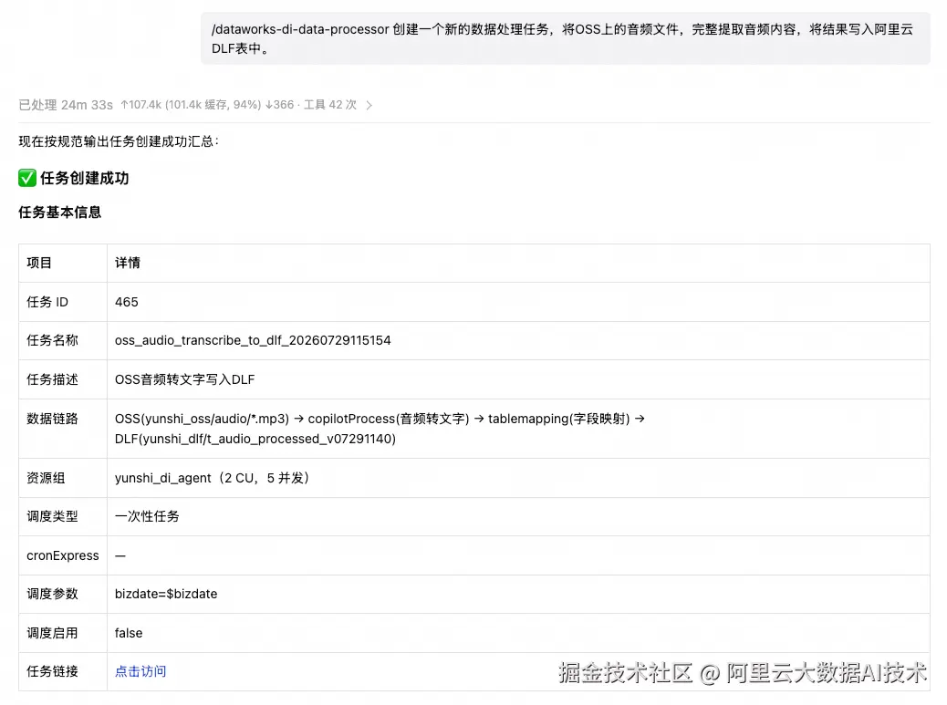Click the 调度类型 row label
Image resolution: width=947 pixels, height=705 pixels.
[53, 516]
